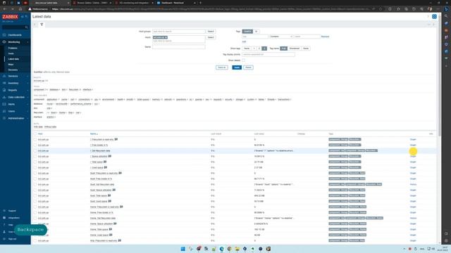
Task: Expand the Inventory section chevron
Action: tap(27, 83)
